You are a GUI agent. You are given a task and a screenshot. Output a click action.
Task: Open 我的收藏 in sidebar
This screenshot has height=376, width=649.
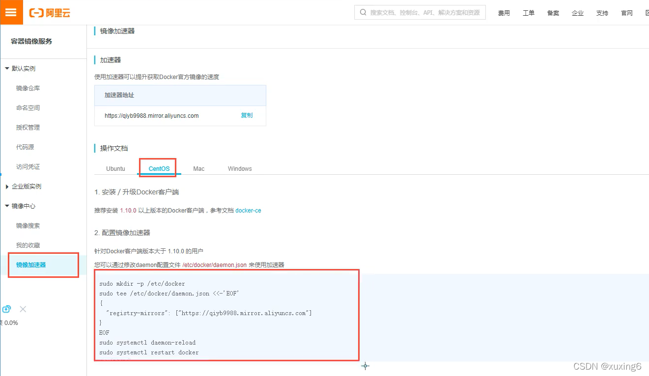tap(28, 245)
